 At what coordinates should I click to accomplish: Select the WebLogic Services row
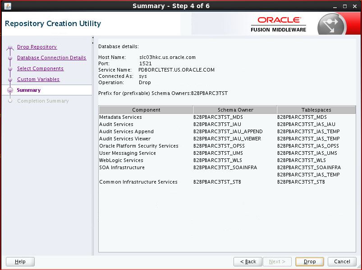tap(227, 160)
